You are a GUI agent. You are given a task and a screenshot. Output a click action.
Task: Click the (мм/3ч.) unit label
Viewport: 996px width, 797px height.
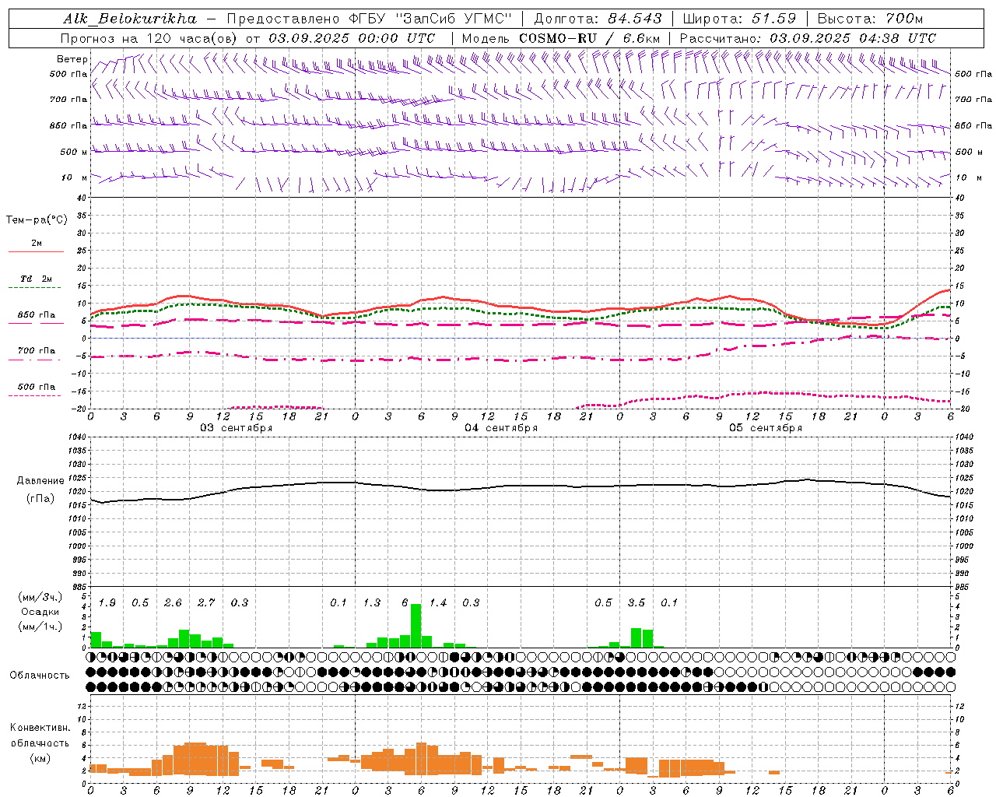[40, 597]
